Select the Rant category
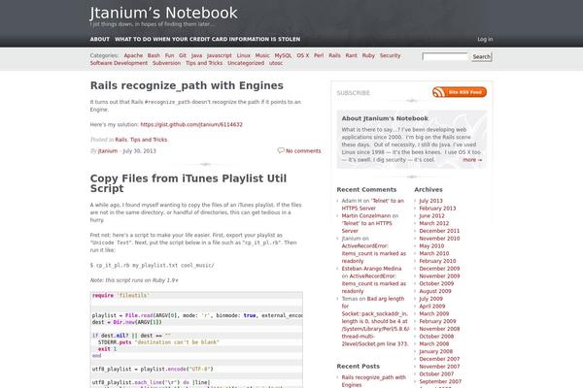 pos(351,55)
